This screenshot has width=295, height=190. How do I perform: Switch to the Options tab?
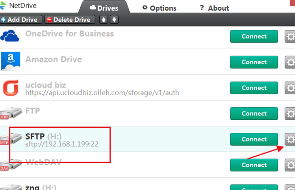pos(160,8)
